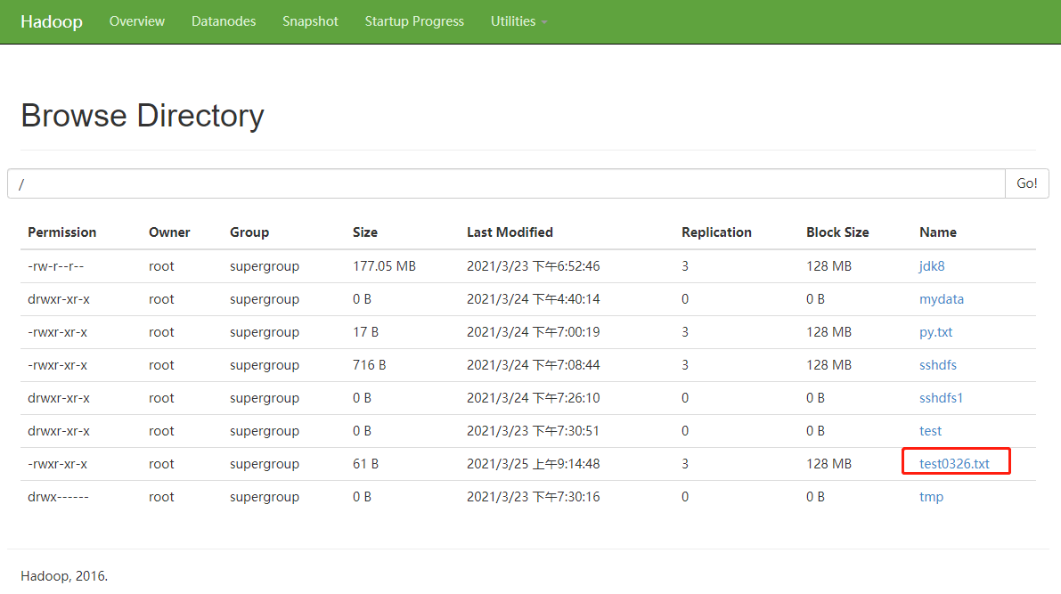
Task: Enter the sshdfs1 directory
Action: tap(941, 398)
